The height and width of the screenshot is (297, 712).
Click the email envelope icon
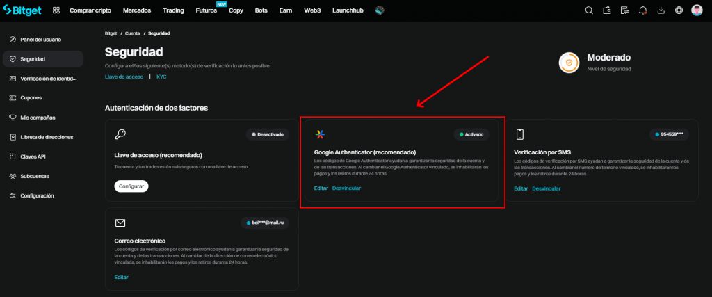[120, 223]
